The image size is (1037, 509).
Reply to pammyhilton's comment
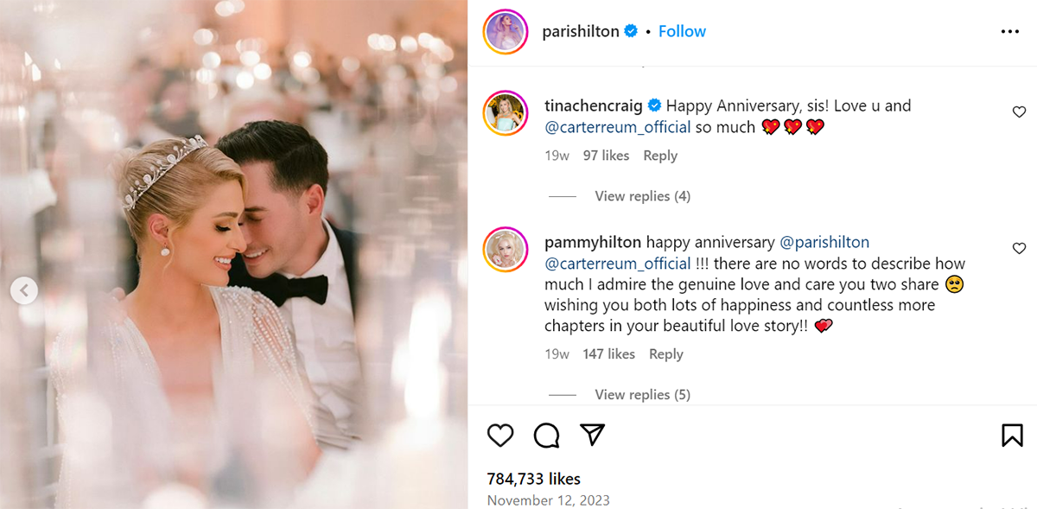tap(665, 354)
